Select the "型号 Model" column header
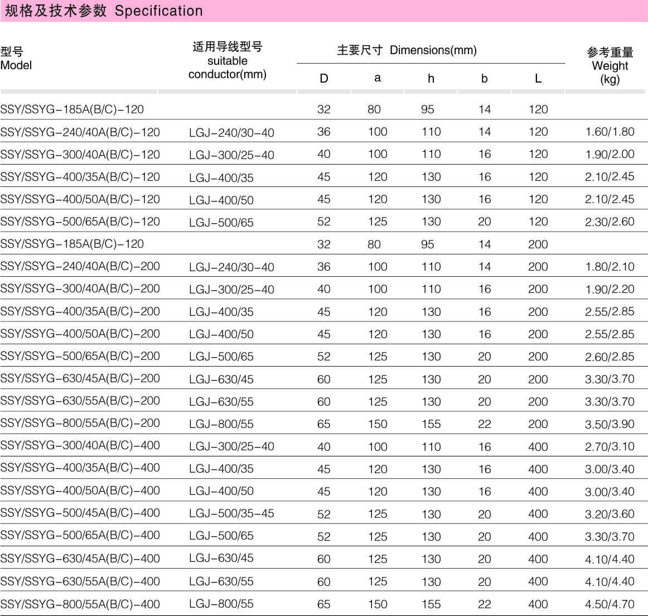 click(x=16, y=58)
